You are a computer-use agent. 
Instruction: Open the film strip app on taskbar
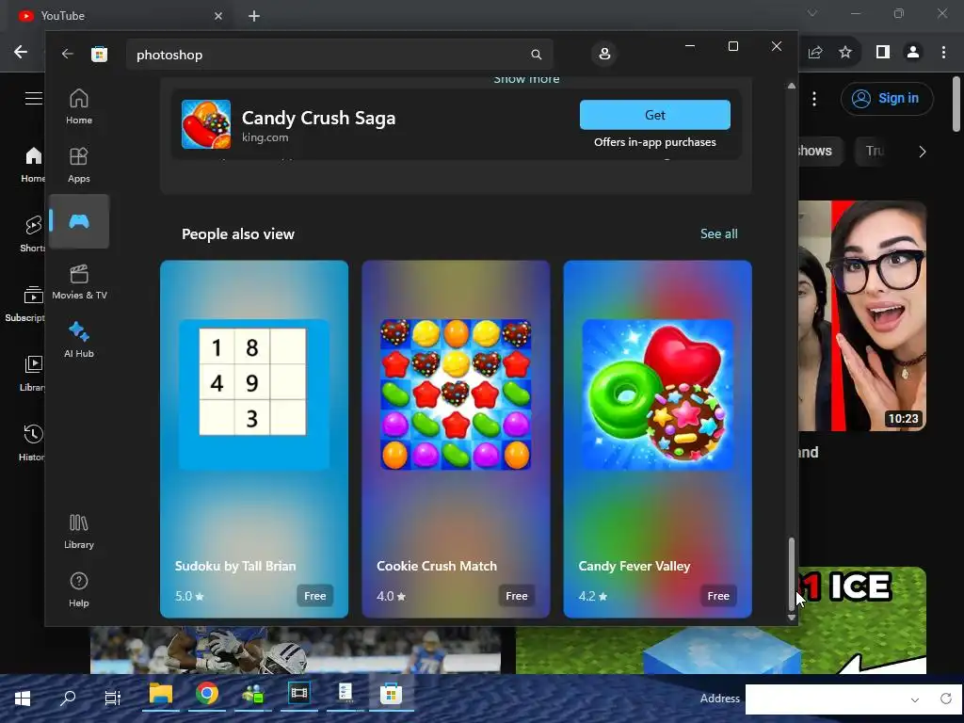tap(298, 694)
